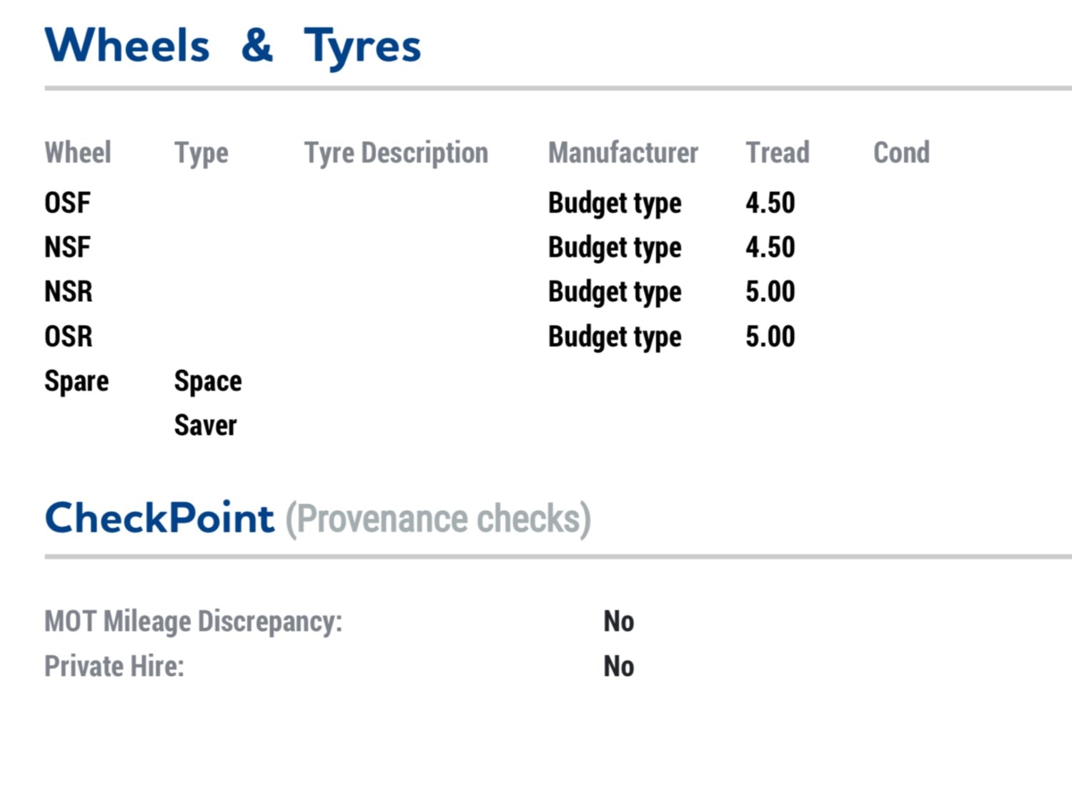1072x804 pixels.
Task: Click the Private Hire label
Action: coord(114,667)
